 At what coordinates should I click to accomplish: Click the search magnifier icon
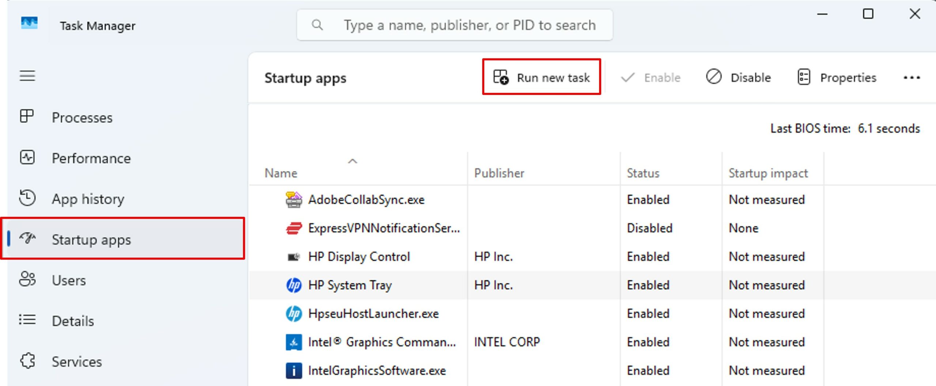click(x=317, y=25)
